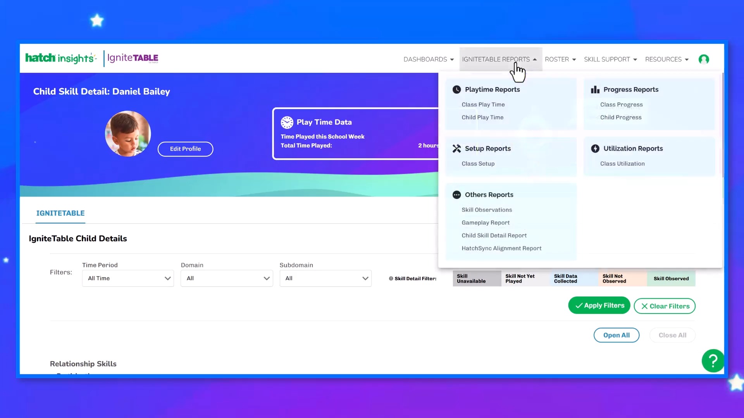Open the Class Progress report

pos(622,104)
